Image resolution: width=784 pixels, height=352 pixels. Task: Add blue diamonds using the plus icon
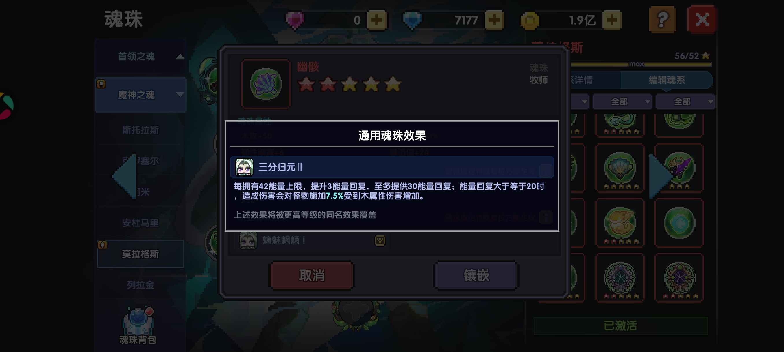click(x=494, y=20)
